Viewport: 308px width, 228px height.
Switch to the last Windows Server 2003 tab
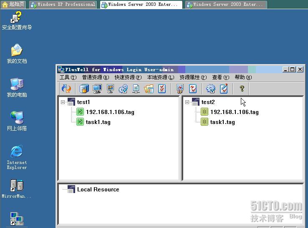[x=226, y=4]
